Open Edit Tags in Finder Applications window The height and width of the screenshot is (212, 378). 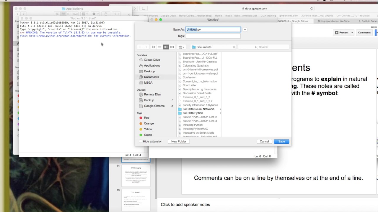(117, 14)
